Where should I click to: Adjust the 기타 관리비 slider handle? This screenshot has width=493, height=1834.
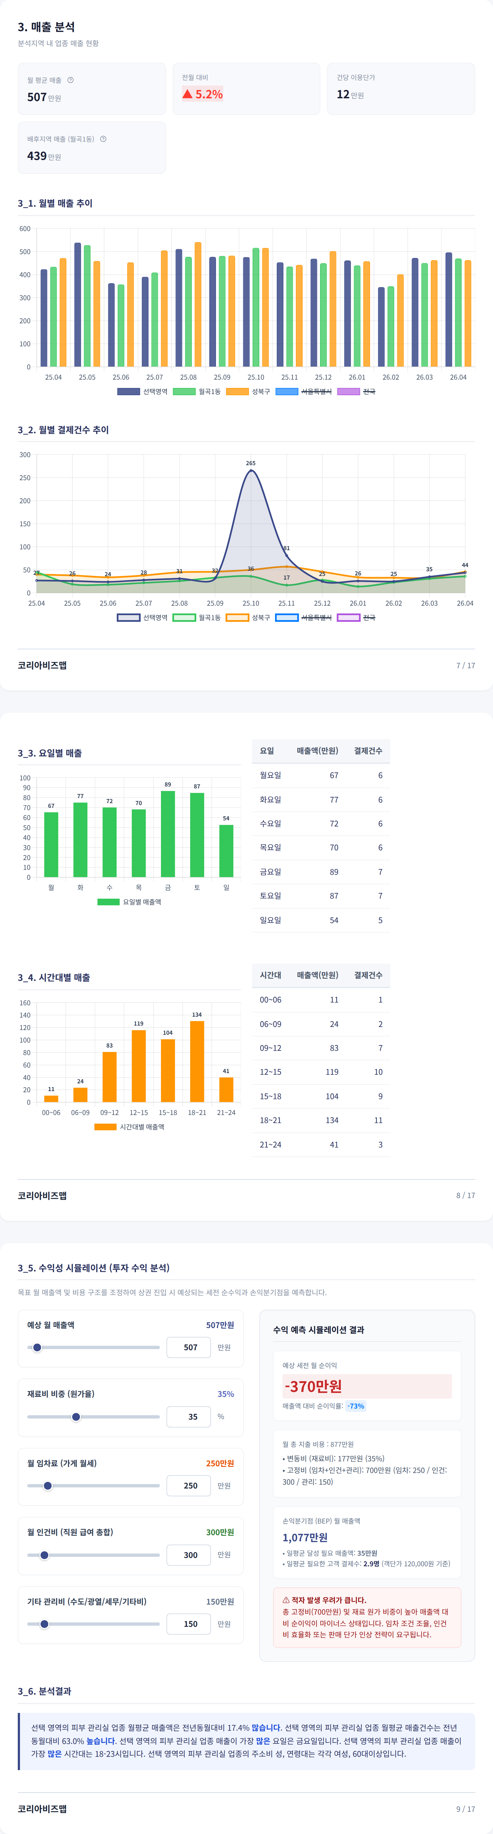click(x=44, y=1624)
